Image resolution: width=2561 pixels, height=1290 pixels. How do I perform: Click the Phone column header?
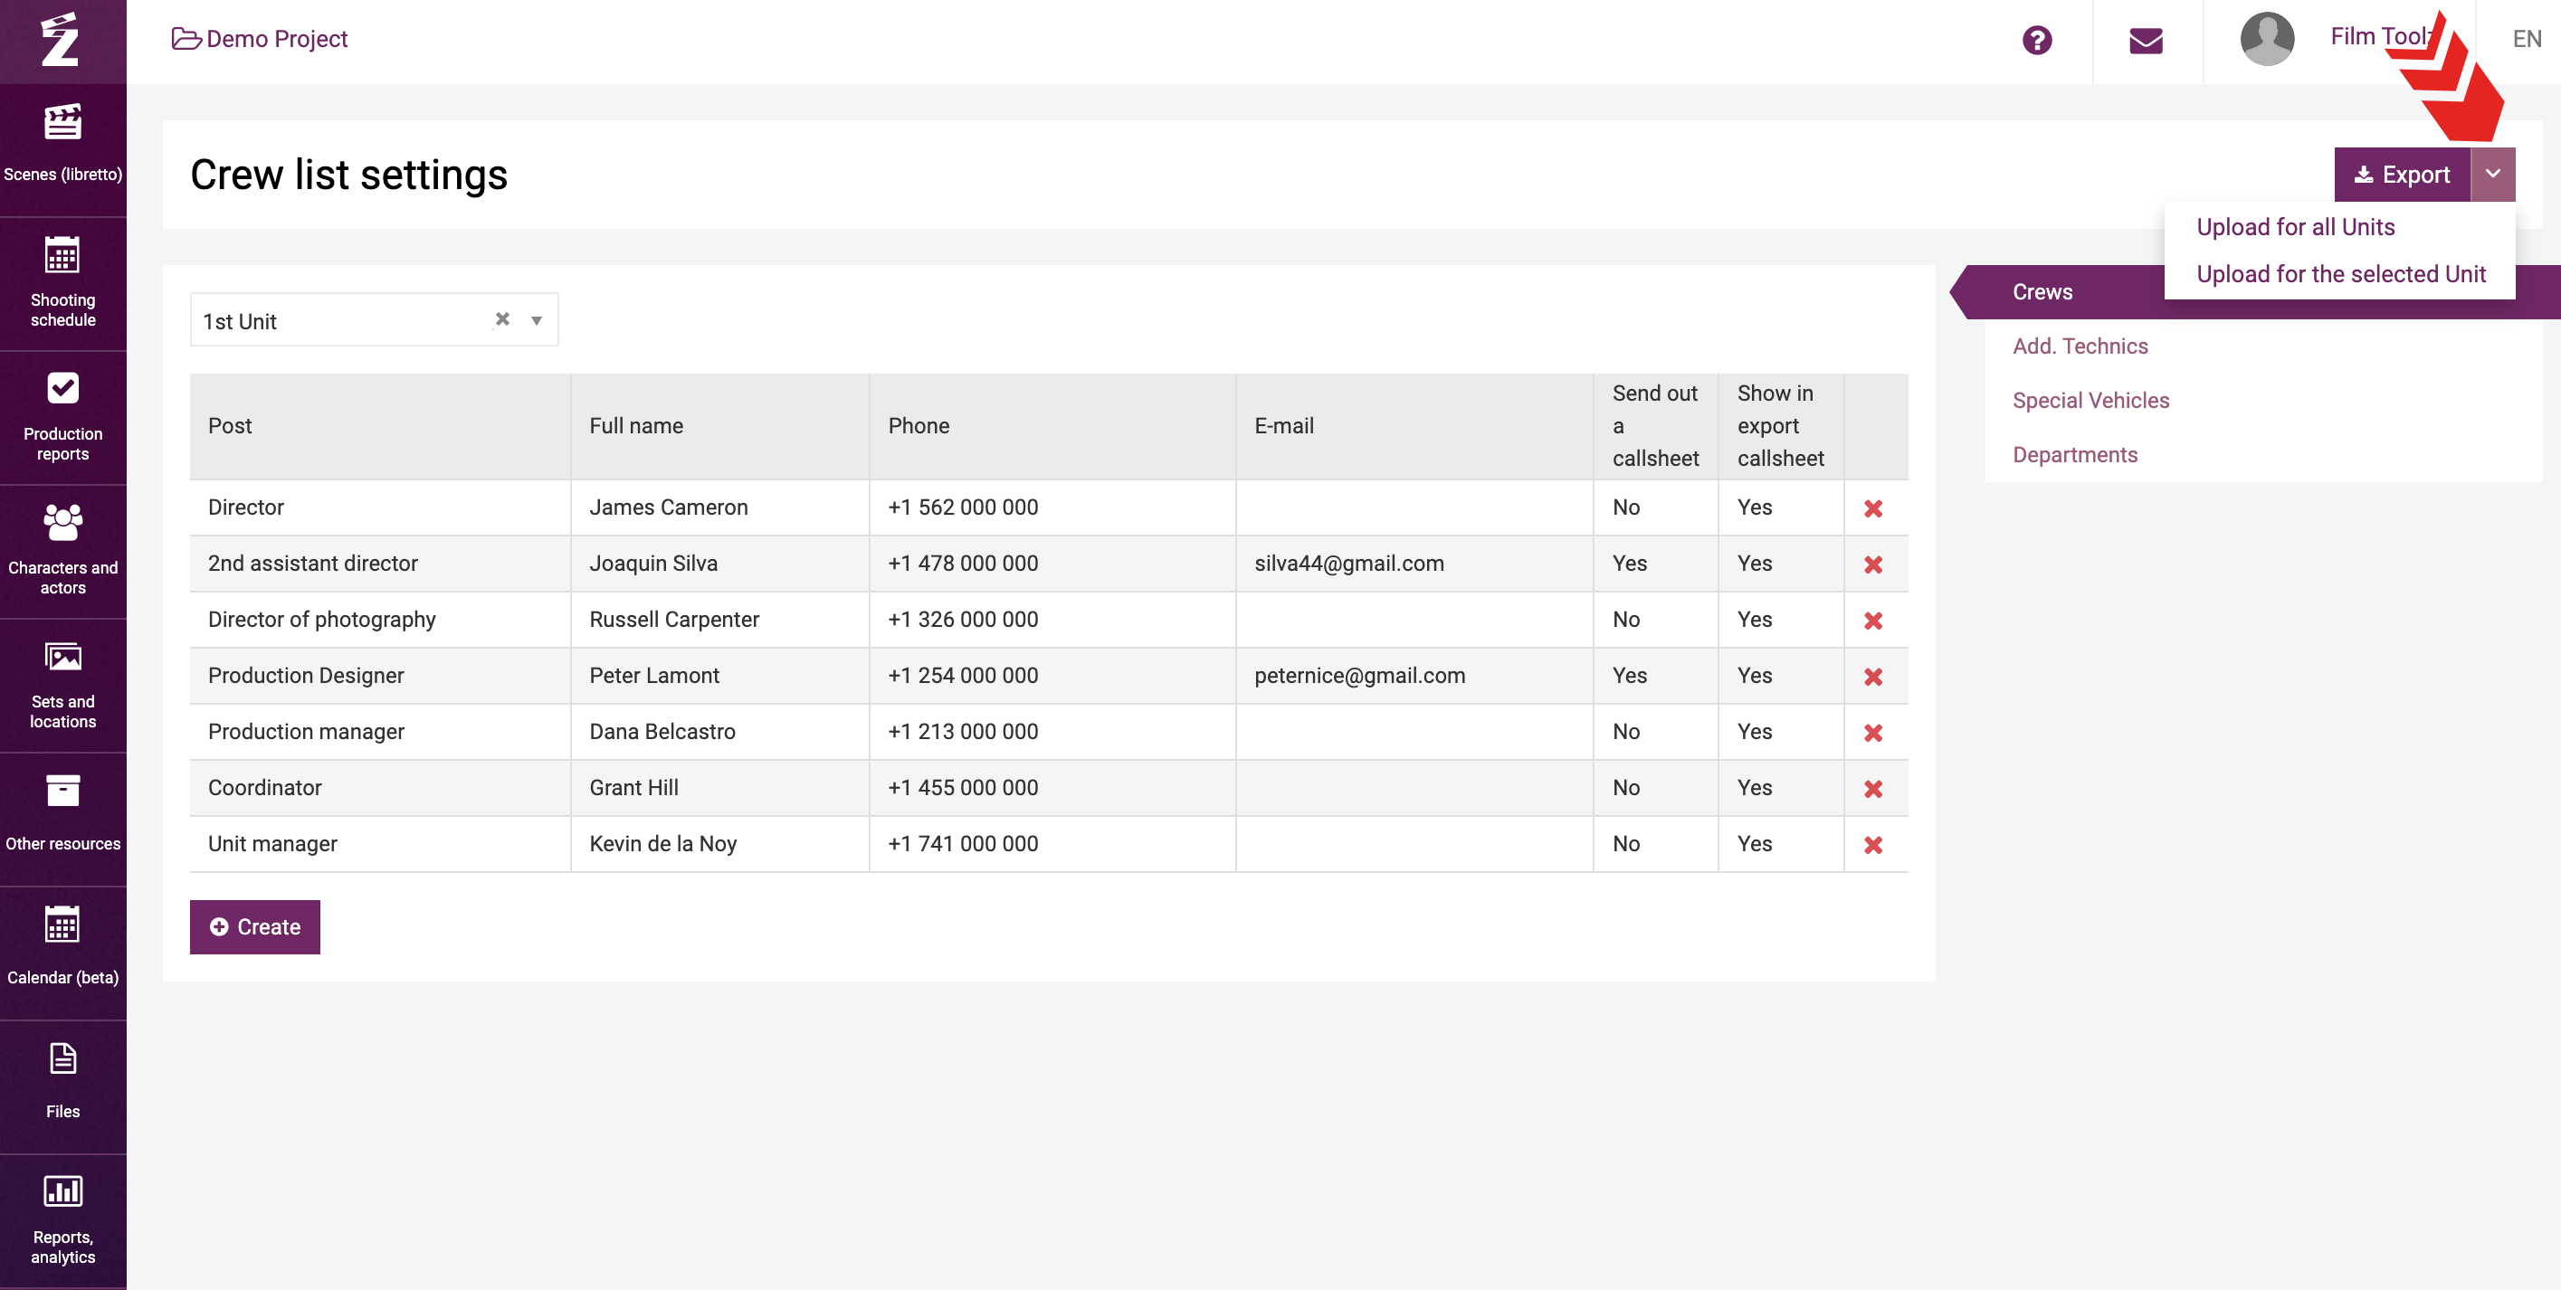click(1052, 426)
